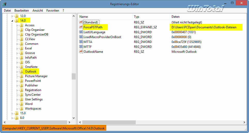Image resolution: width=249 pixels, height=133 pixels.
Task: Click the tree pane vertical scrollbar thumb
Action: [x=74, y=76]
